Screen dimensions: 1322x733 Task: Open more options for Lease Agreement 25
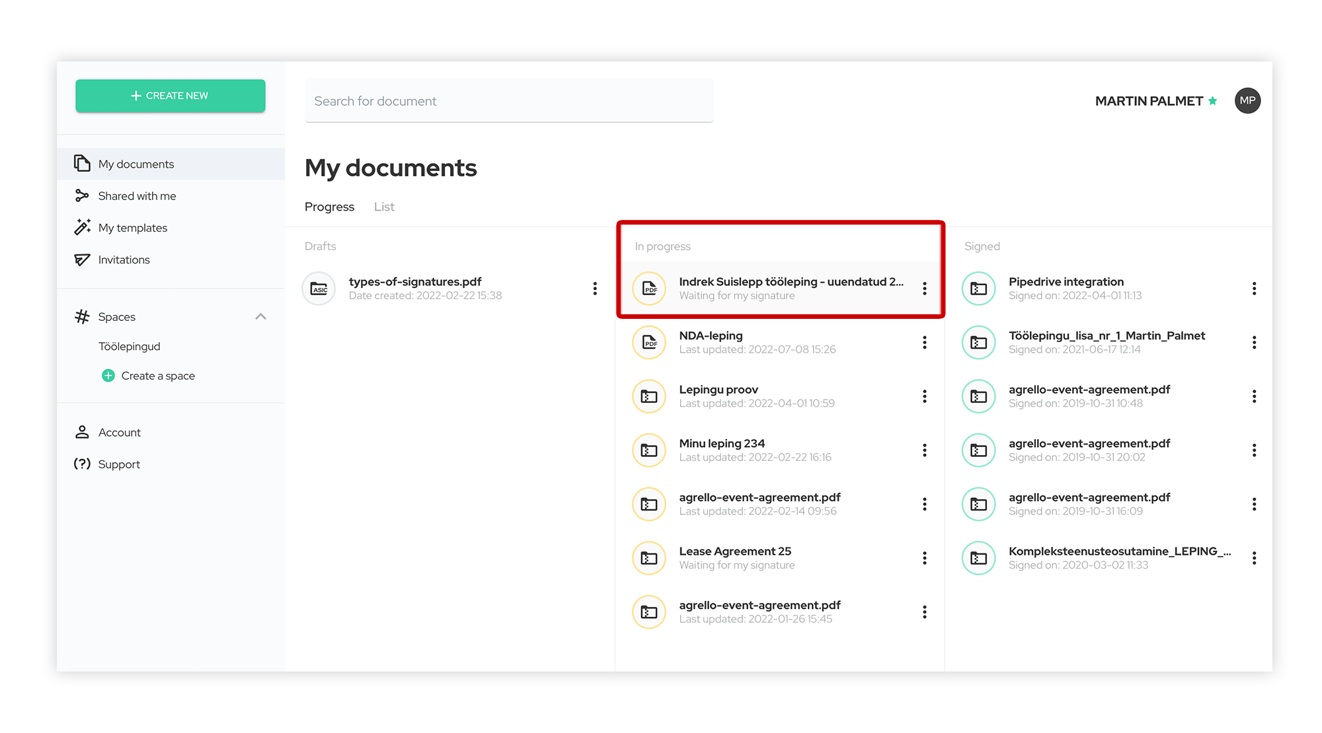[x=924, y=558]
